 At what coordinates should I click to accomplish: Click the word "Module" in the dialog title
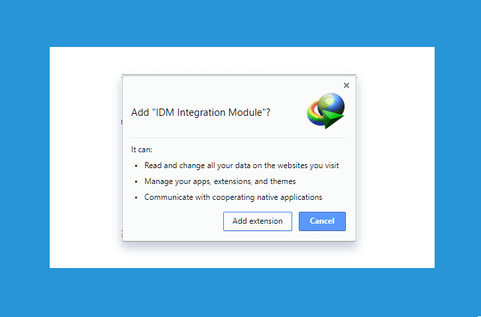point(245,113)
